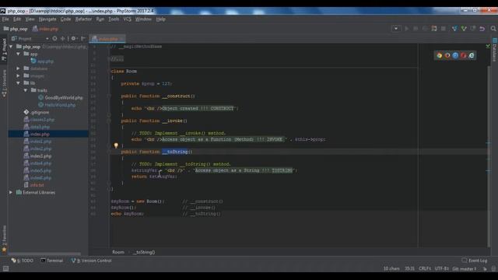The width and height of the screenshot is (498, 280).
Task: Fold the __construct function in gutter
Action: click(x=109, y=96)
